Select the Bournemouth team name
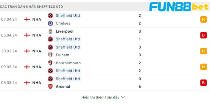210x105 pixels. point(68,63)
